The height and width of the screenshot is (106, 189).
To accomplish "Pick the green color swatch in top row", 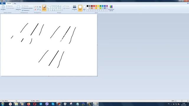I will tap(100, 6).
